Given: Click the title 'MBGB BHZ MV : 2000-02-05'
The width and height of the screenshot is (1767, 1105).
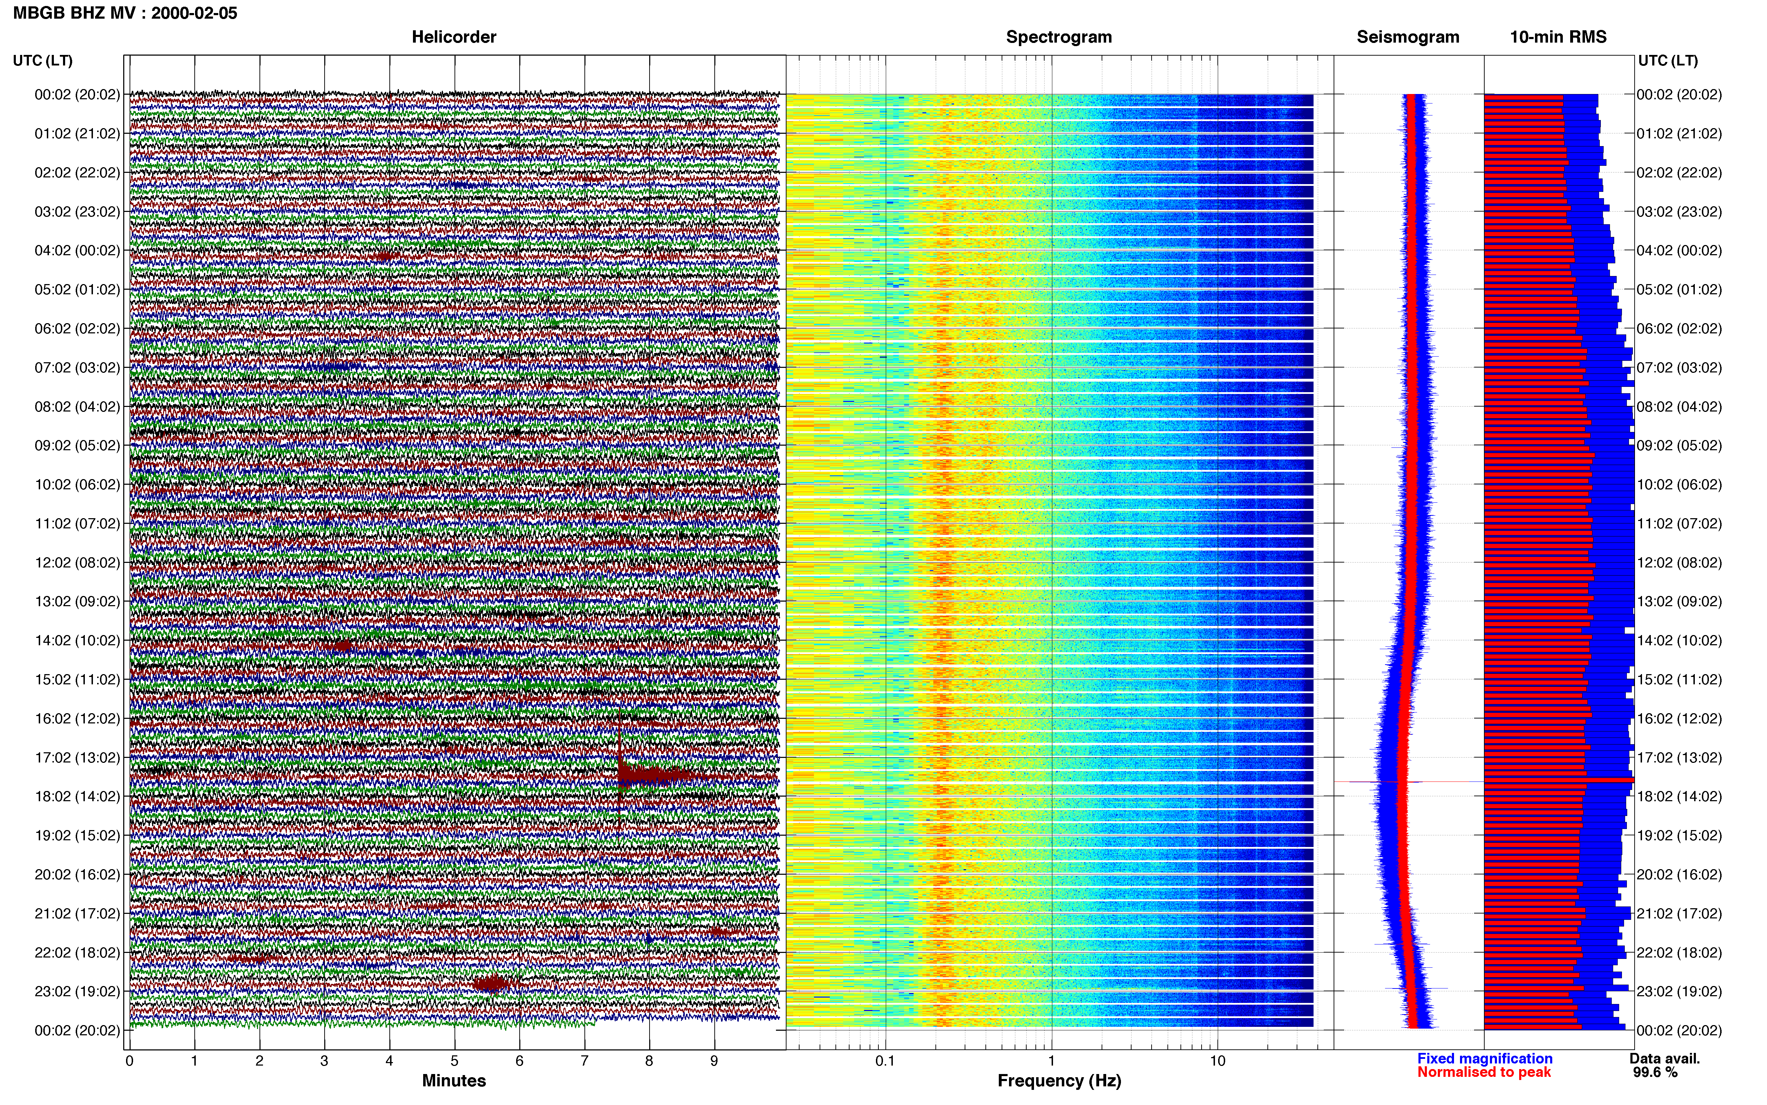Looking at the screenshot, I should [125, 13].
